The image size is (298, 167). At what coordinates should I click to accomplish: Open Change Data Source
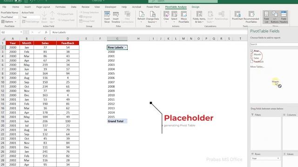(x=152, y=17)
